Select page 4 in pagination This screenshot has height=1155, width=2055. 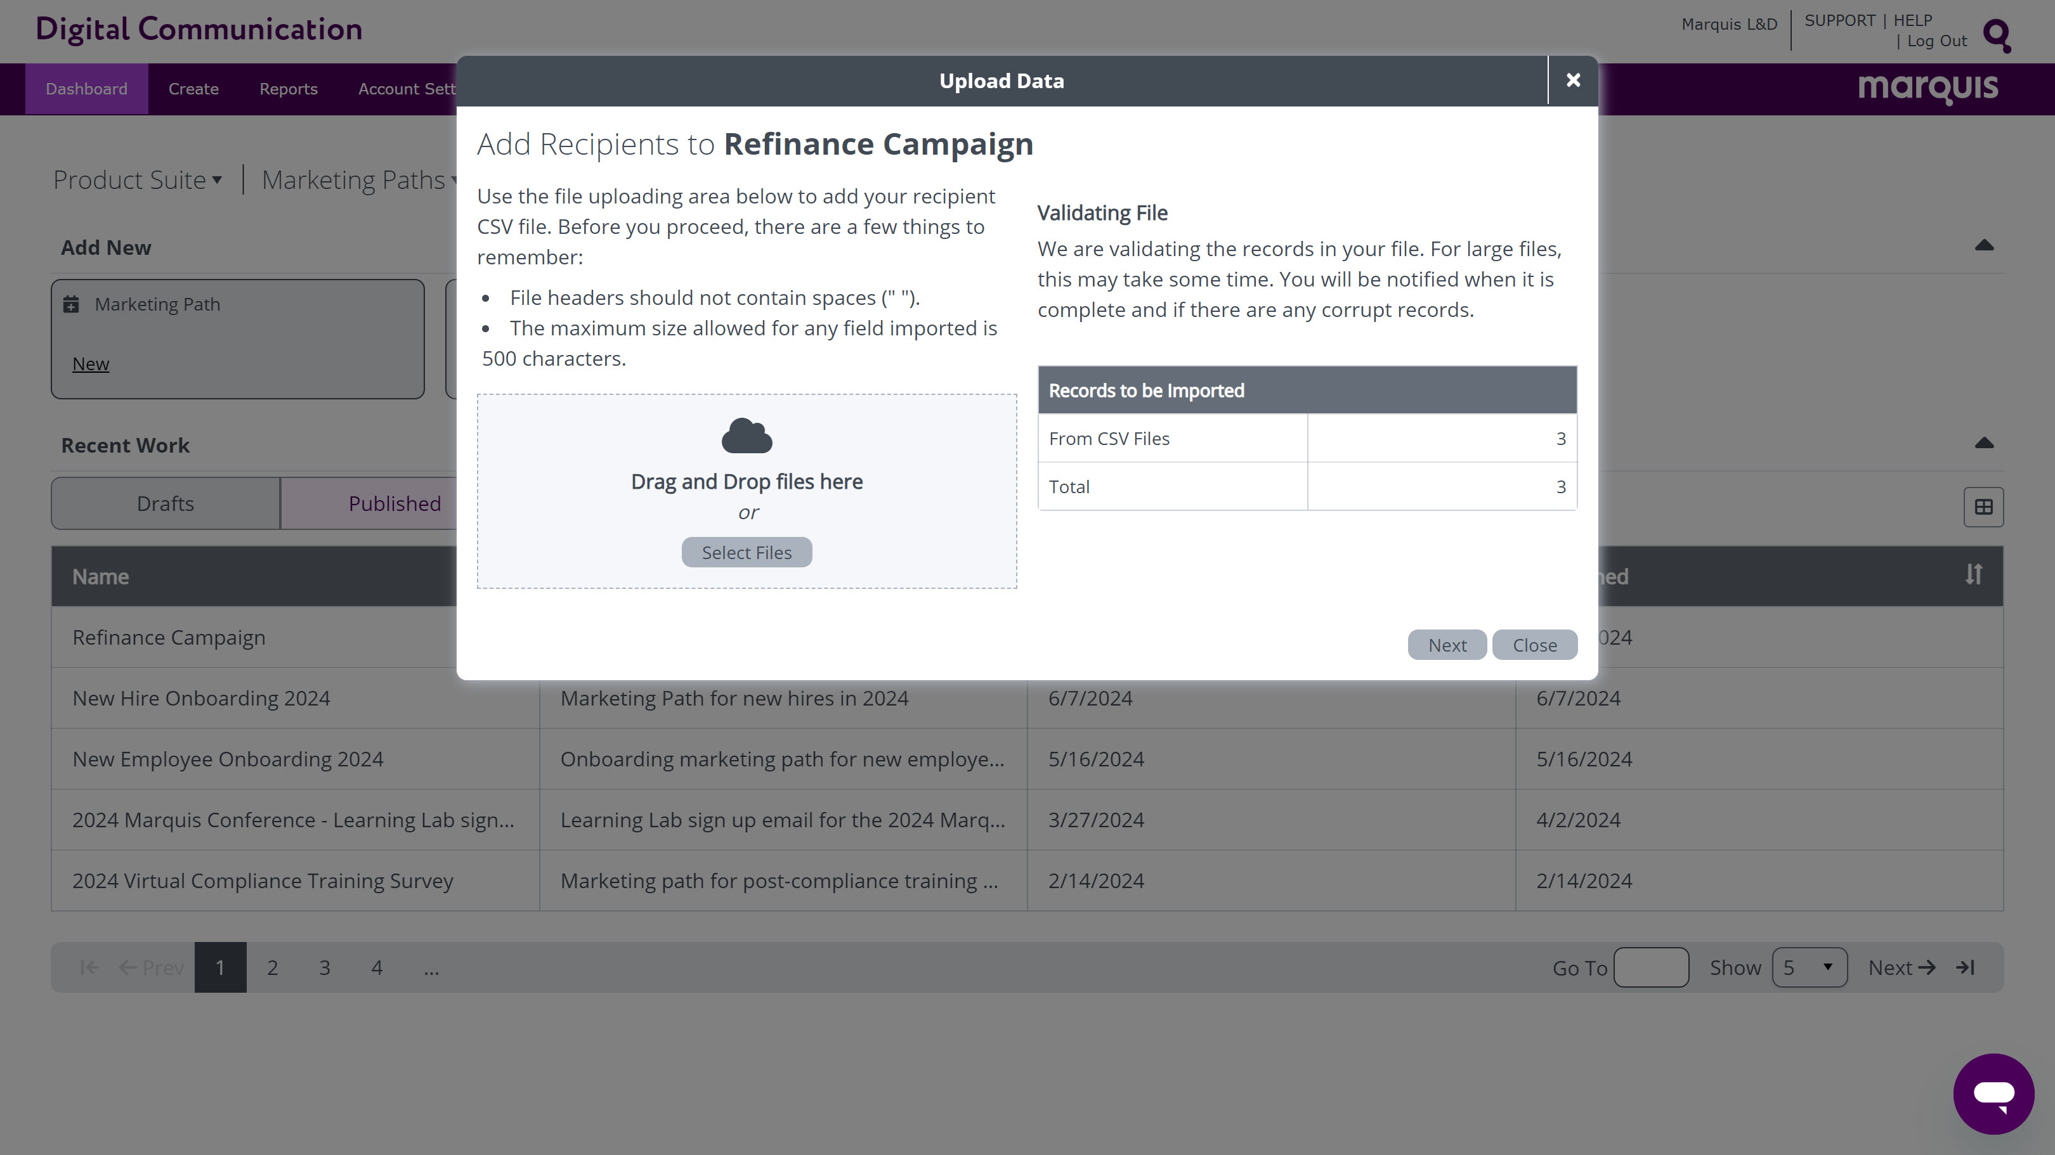[x=377, y=968]
